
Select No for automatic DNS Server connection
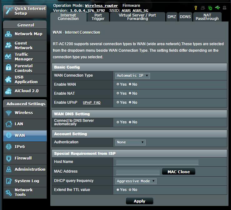tap(130, 122)
